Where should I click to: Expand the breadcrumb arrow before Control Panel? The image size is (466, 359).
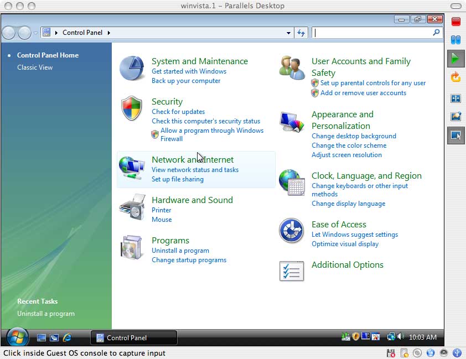pos(56,33)
